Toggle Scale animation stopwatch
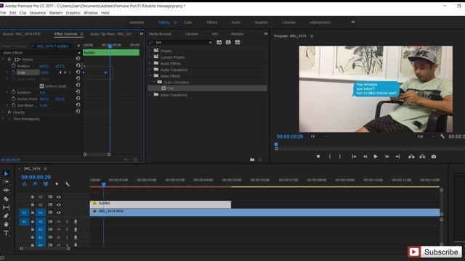This screenshot has height=261, width=465. tap(13, 72)
